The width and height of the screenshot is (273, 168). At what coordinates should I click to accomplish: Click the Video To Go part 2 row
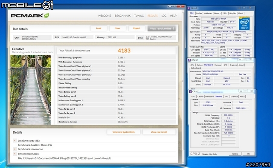coord(116,113)
